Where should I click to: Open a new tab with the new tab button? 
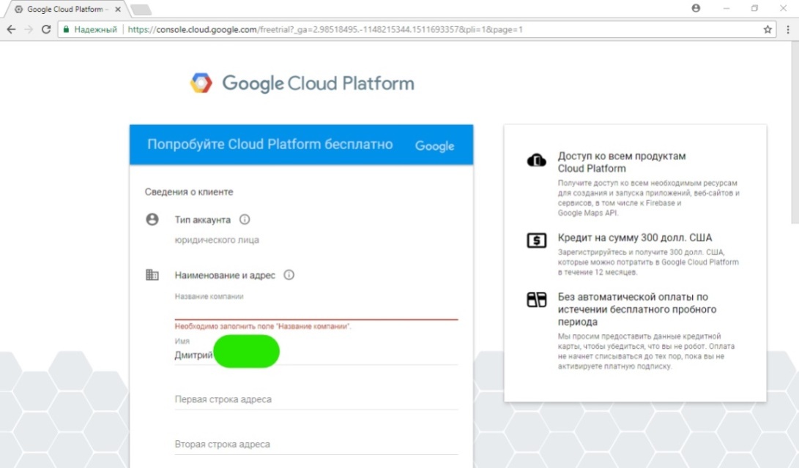141,10
